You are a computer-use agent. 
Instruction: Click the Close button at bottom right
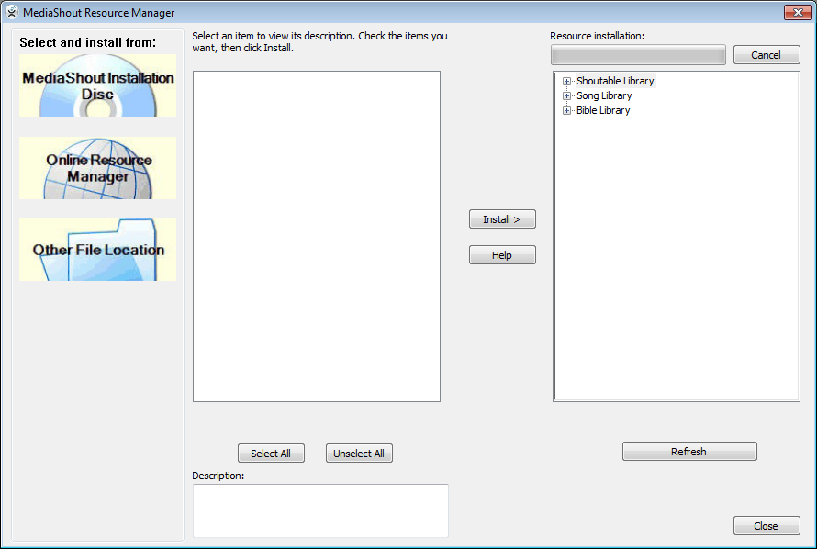767,526
